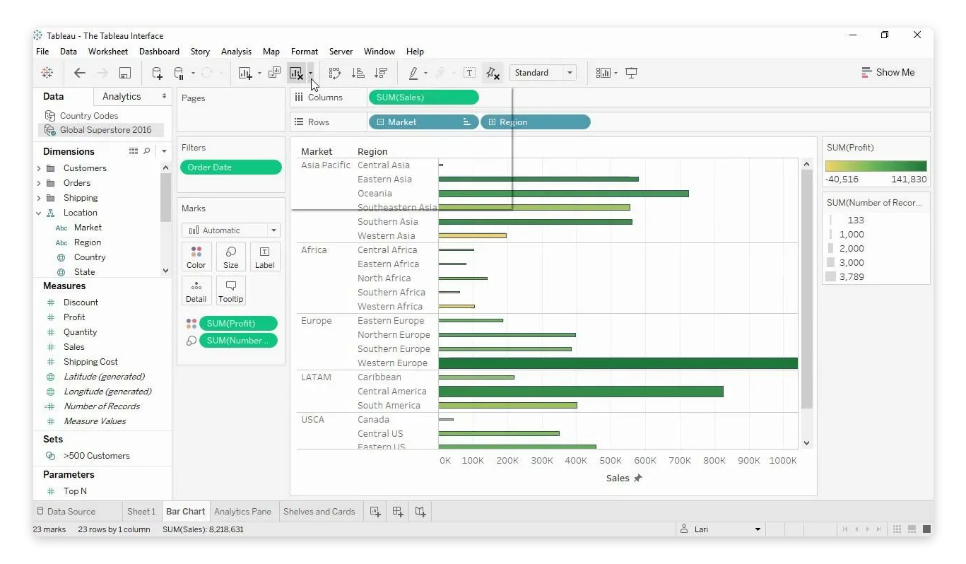This screenshot has width=966, height=564.
Task: Click the 3,789 size legend swatch
Action: tap(830, 277)
